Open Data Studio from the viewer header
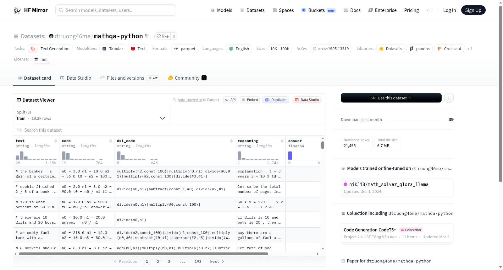Screen dimensions: 503x270 pyautogui.click(x=307, y=100)
